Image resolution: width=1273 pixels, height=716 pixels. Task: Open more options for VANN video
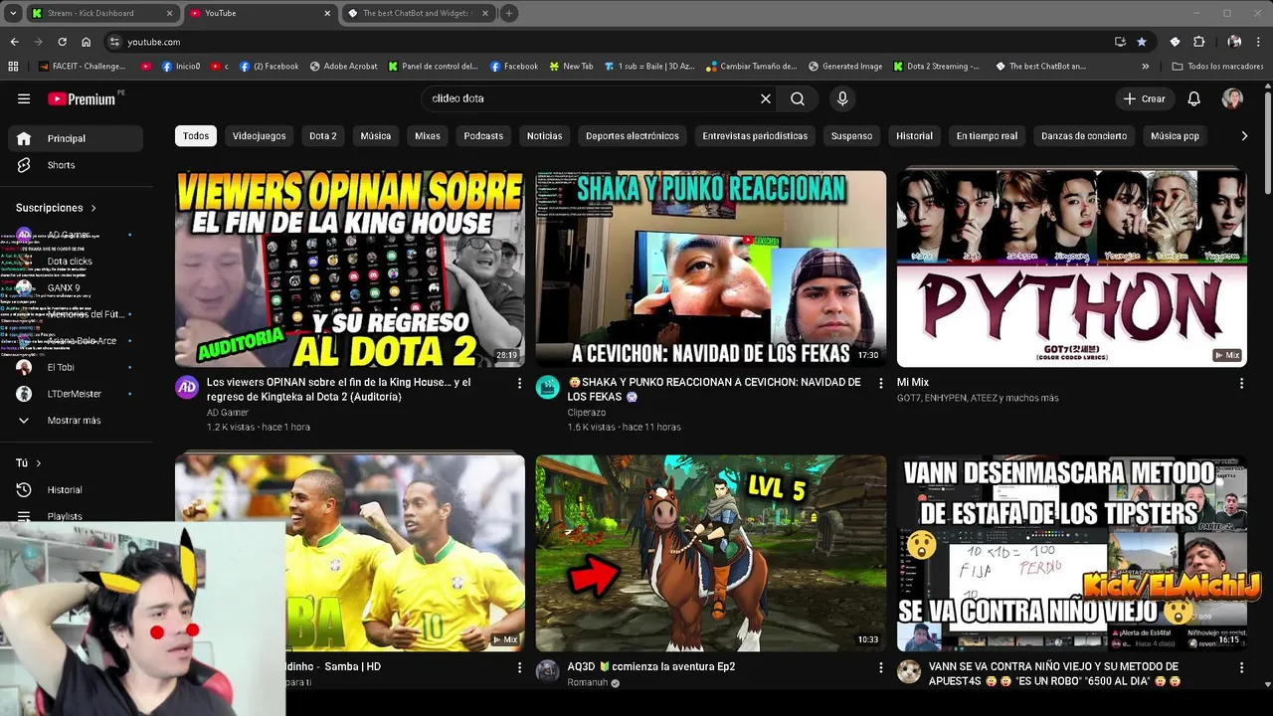(x=1241, y=667)
